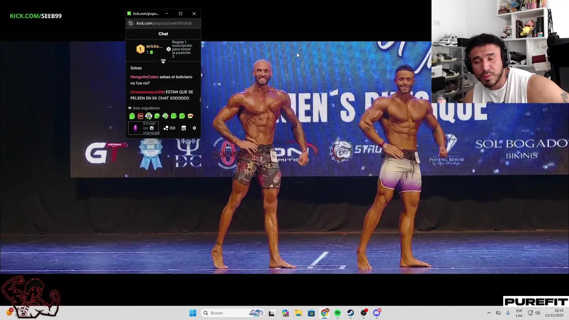Open Microsoft Store from the taskbar

[311, 313]
